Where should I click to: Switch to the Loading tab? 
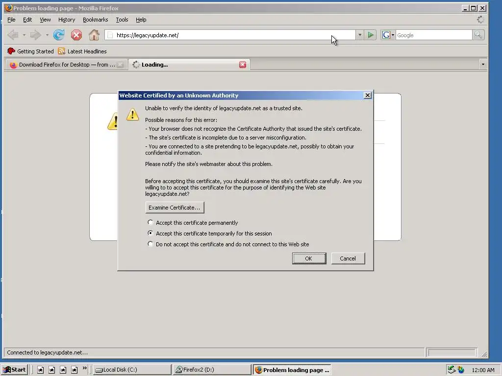(189, 65)
